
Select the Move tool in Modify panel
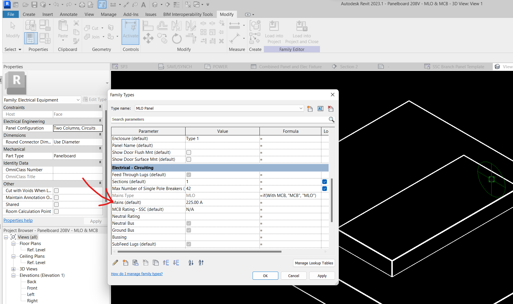coord(148,38)
